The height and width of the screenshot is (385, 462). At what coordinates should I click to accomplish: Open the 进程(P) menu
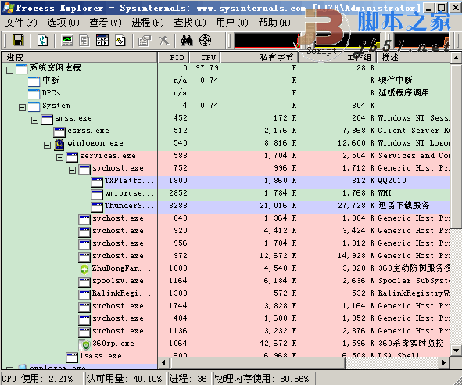pos(148,23)
